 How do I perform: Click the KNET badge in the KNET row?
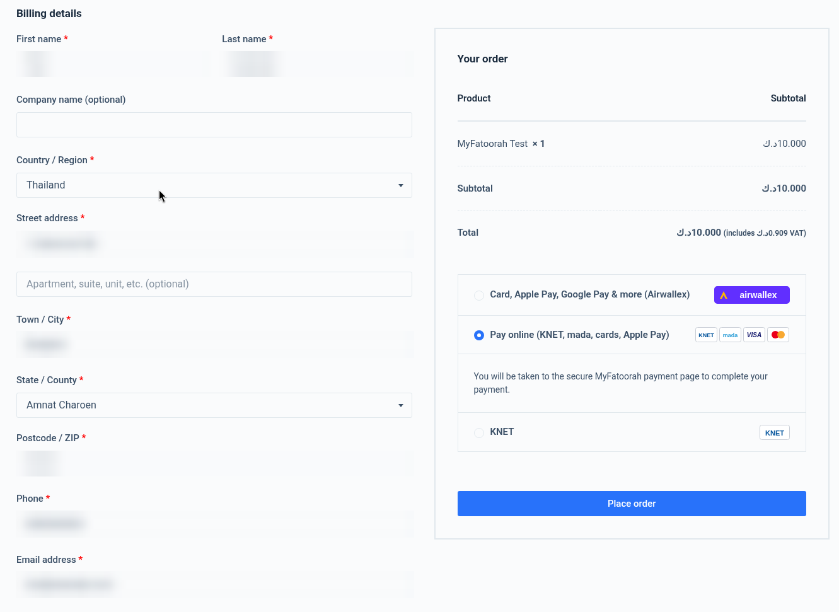click(774, 433)
